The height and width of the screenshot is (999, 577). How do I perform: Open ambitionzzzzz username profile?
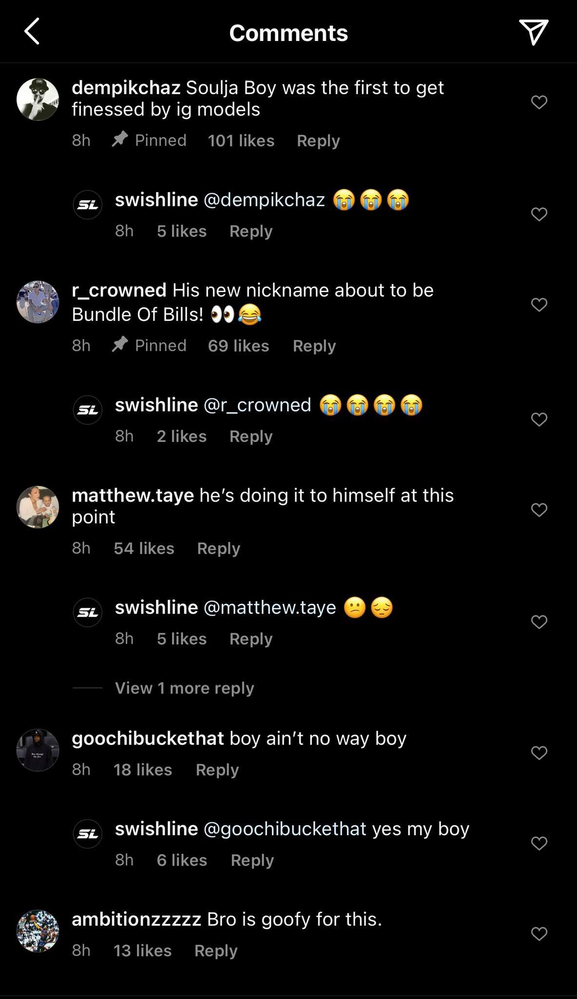136,919
